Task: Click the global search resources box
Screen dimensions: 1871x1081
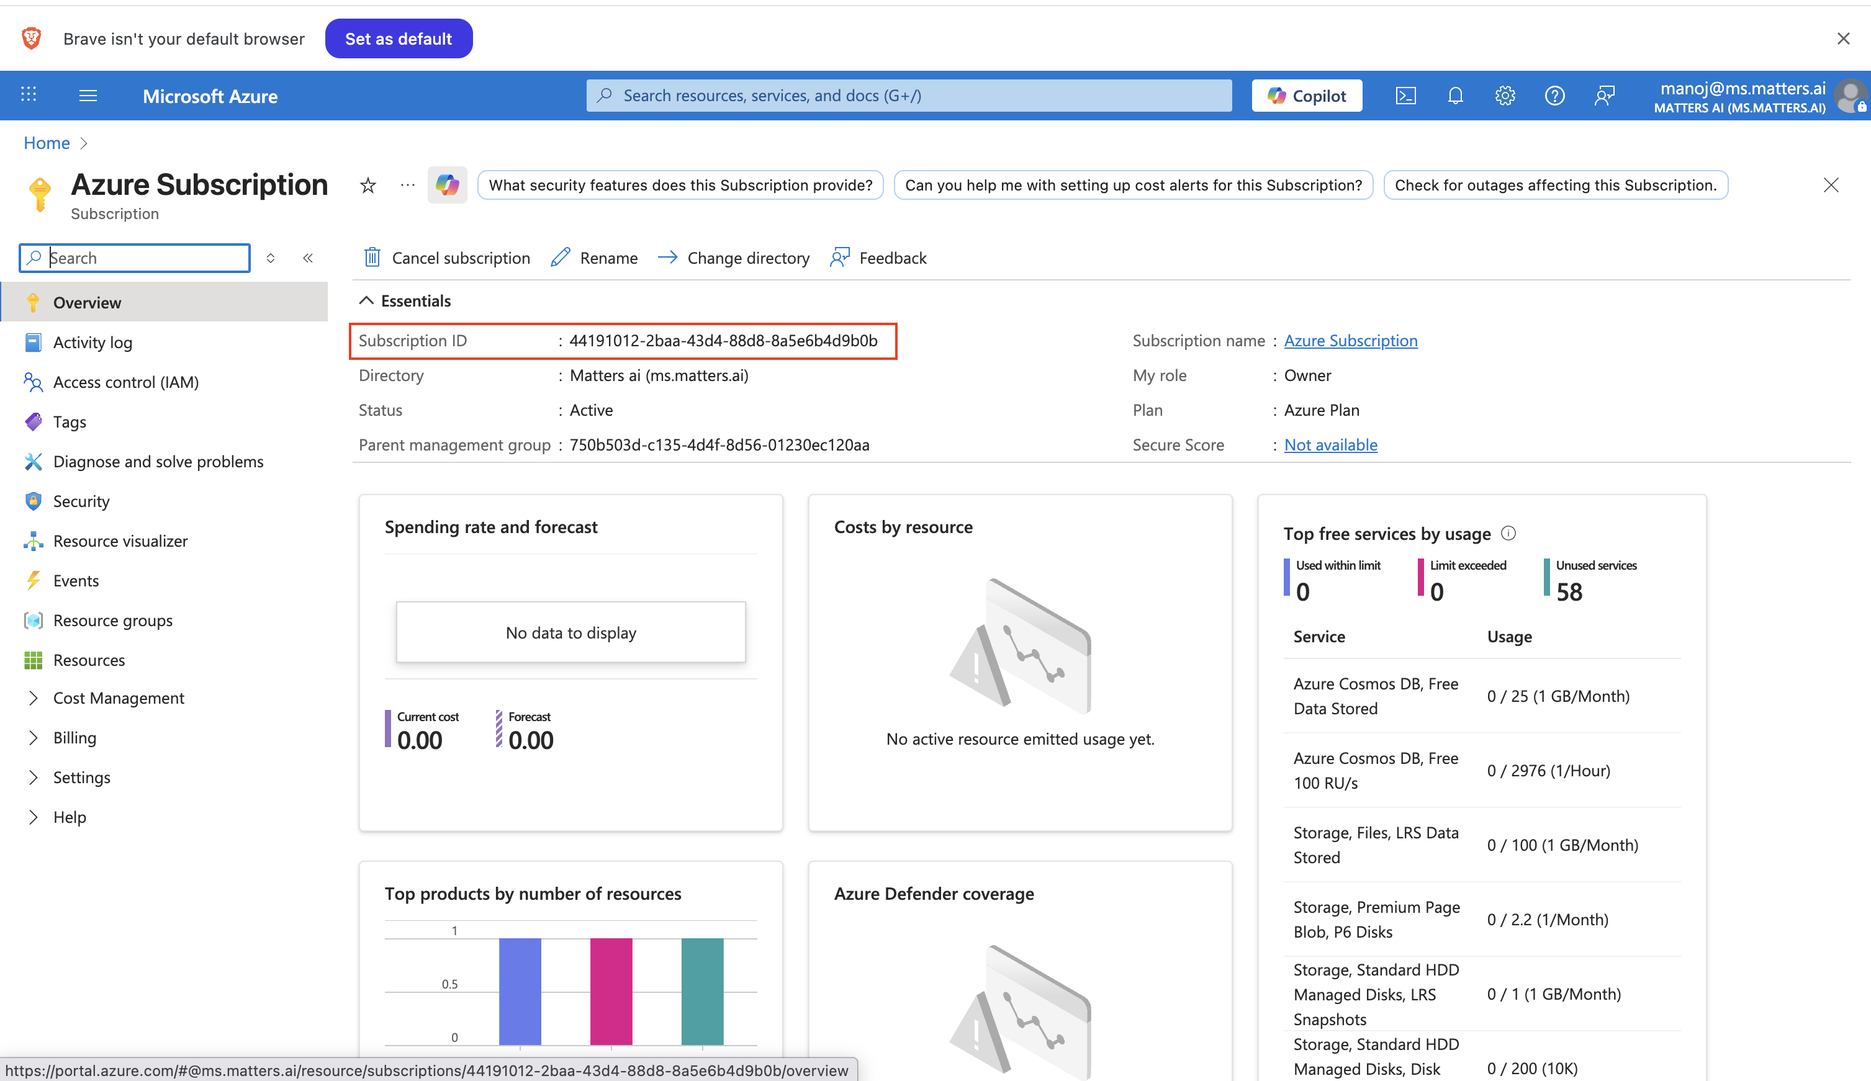Action: click(x=909, y=96)
